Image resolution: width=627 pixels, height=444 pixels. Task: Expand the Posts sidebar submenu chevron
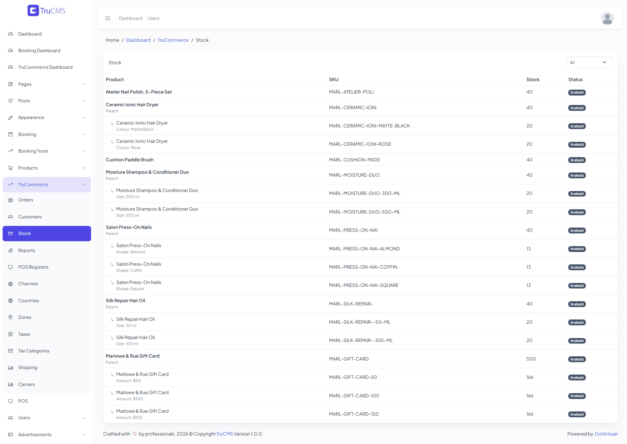(84, 101)
